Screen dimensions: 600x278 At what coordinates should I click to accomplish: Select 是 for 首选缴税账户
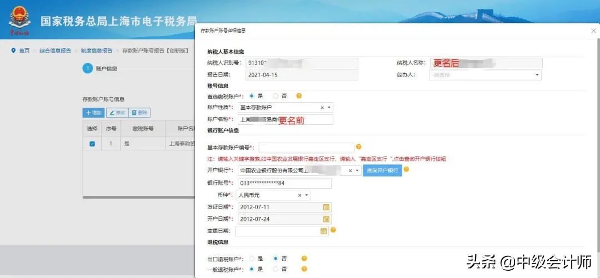[x=252, y=95]
